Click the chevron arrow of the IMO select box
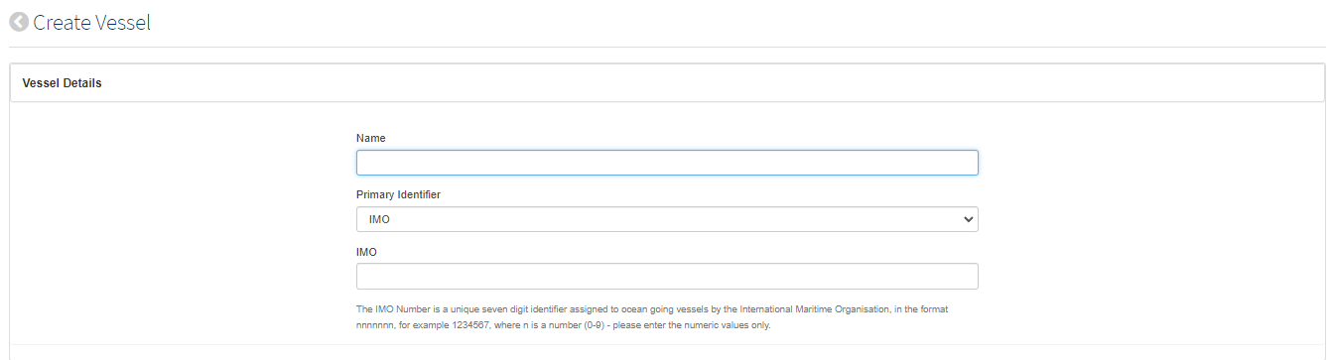Viewport: 1331px width, 360px height. 969,219
